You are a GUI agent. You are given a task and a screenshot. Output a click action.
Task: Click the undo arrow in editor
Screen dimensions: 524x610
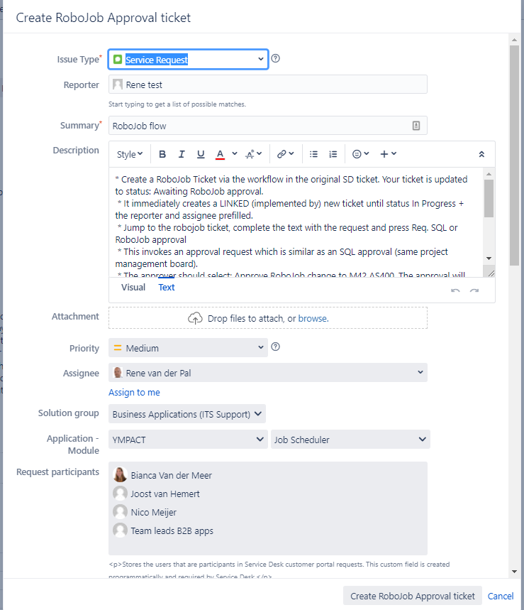[x=455, y=290]
